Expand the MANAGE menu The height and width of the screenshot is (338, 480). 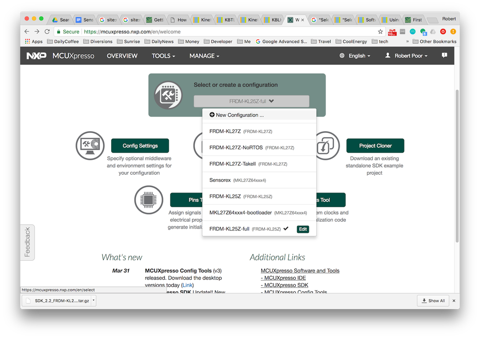point(204,56)
